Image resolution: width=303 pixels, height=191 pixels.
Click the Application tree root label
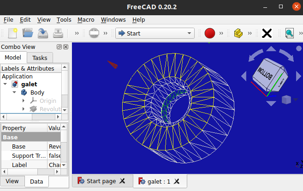[x=17, y=77]
